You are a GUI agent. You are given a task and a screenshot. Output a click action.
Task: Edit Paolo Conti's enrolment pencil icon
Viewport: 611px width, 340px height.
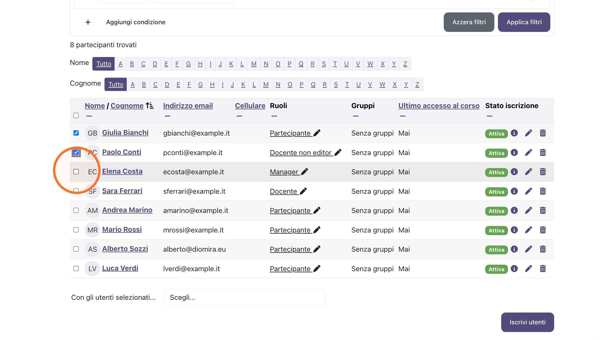click(528, 153)
